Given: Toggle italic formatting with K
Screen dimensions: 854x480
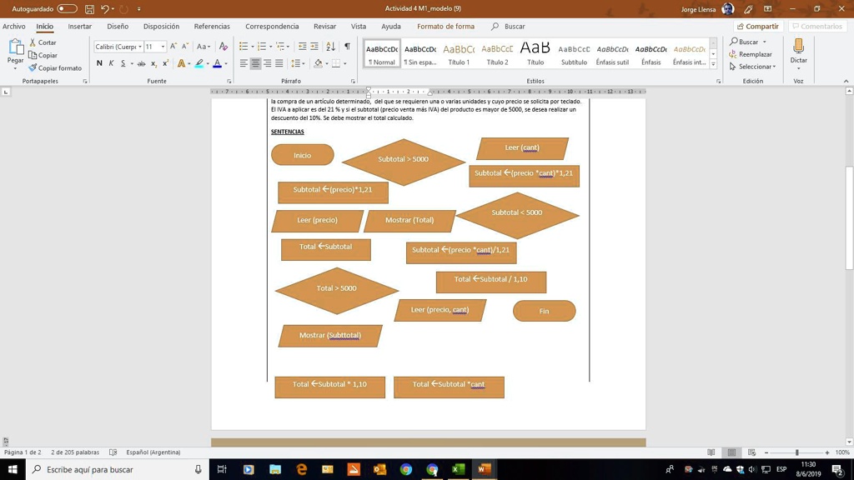Looking at the screenshot, I should pyautogui.click(x=111, y=62).
